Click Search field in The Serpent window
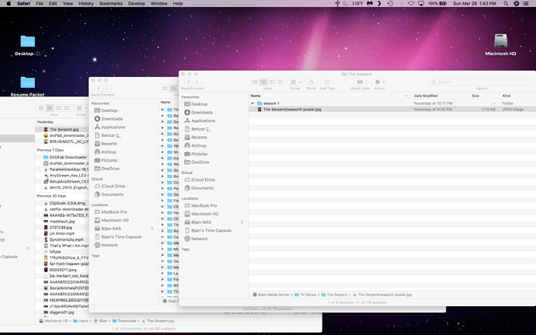Screen dimensions: 536x335 (x=482, y=82)
